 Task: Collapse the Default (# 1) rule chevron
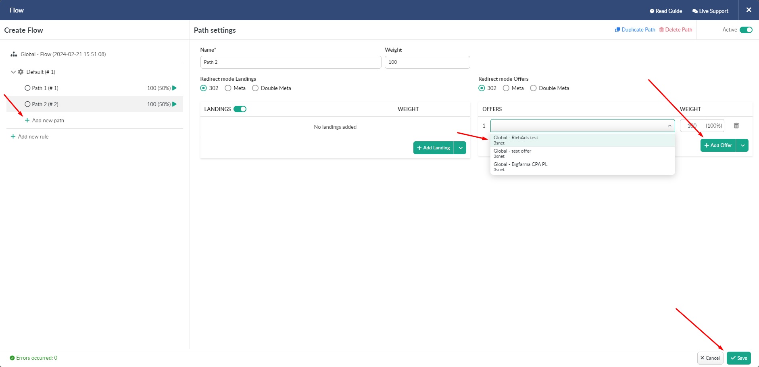pos(13,72)
